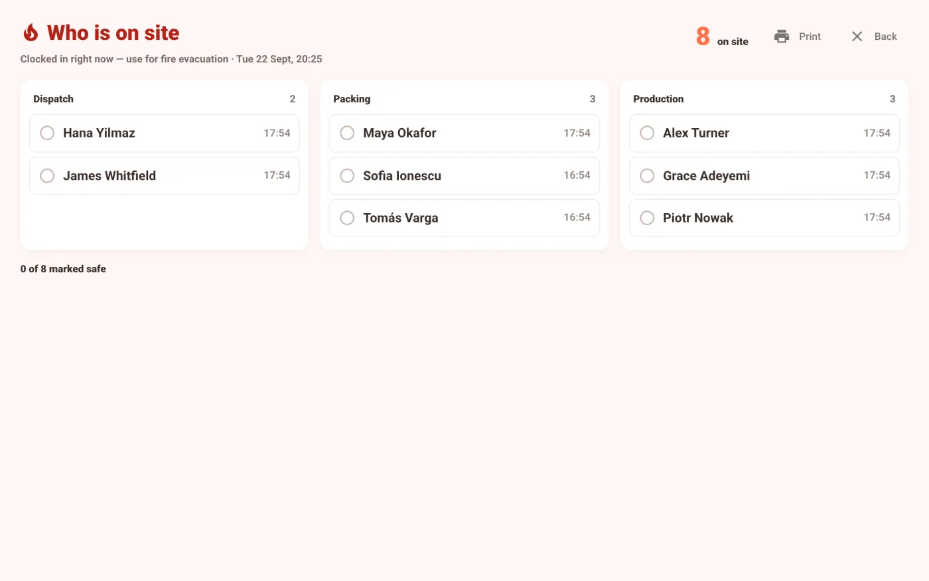Click the Production section heading
Screen dimensions: 929x581
coord(658,99)
